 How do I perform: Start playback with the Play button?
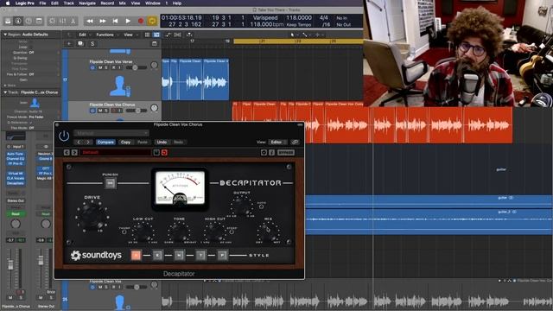pos(128,21)
